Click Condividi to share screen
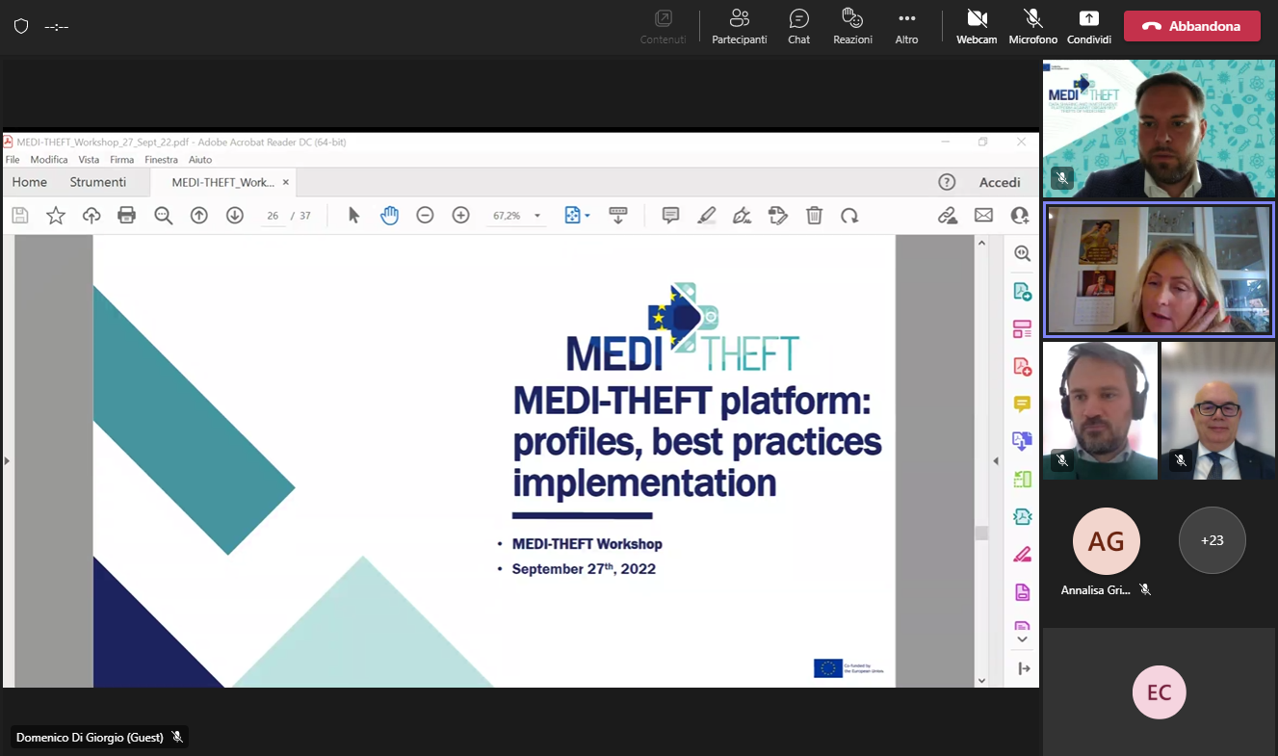 tap(1088, 27)
